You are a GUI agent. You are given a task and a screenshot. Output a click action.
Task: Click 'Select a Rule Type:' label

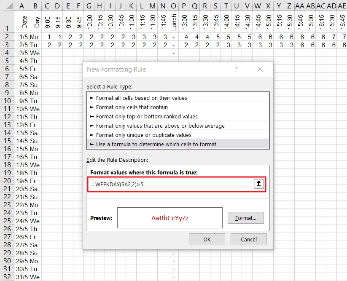[x=109, y=86]
